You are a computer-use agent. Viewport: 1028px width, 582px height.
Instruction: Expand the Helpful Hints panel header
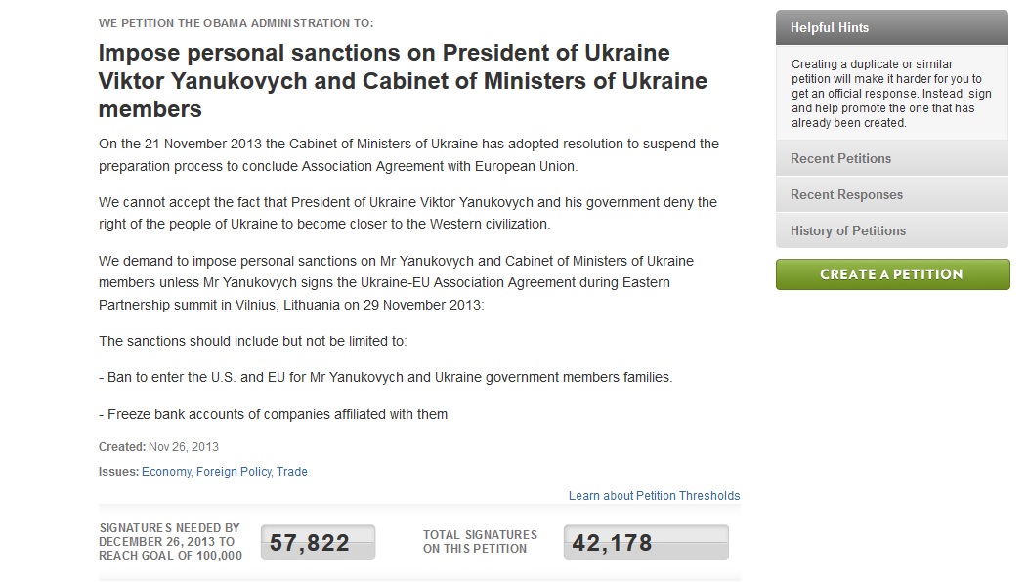tap(890, 27)
